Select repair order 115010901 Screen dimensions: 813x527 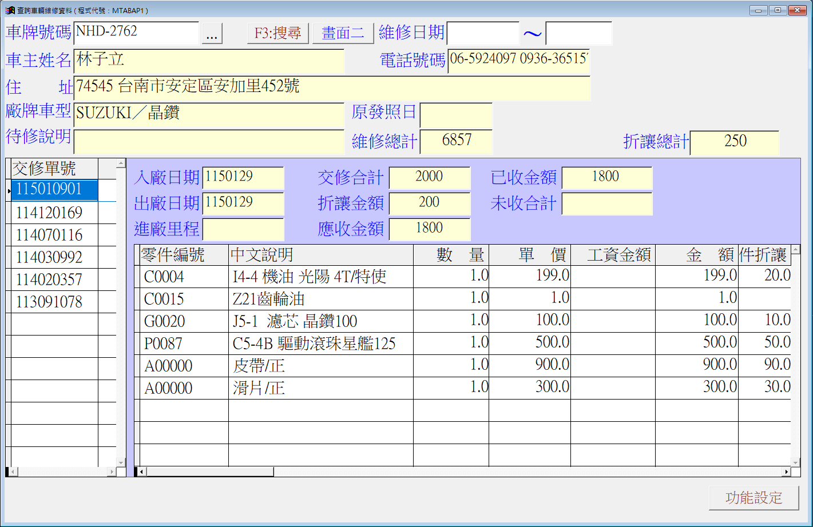pyautogui.click(x=54, y=190)
